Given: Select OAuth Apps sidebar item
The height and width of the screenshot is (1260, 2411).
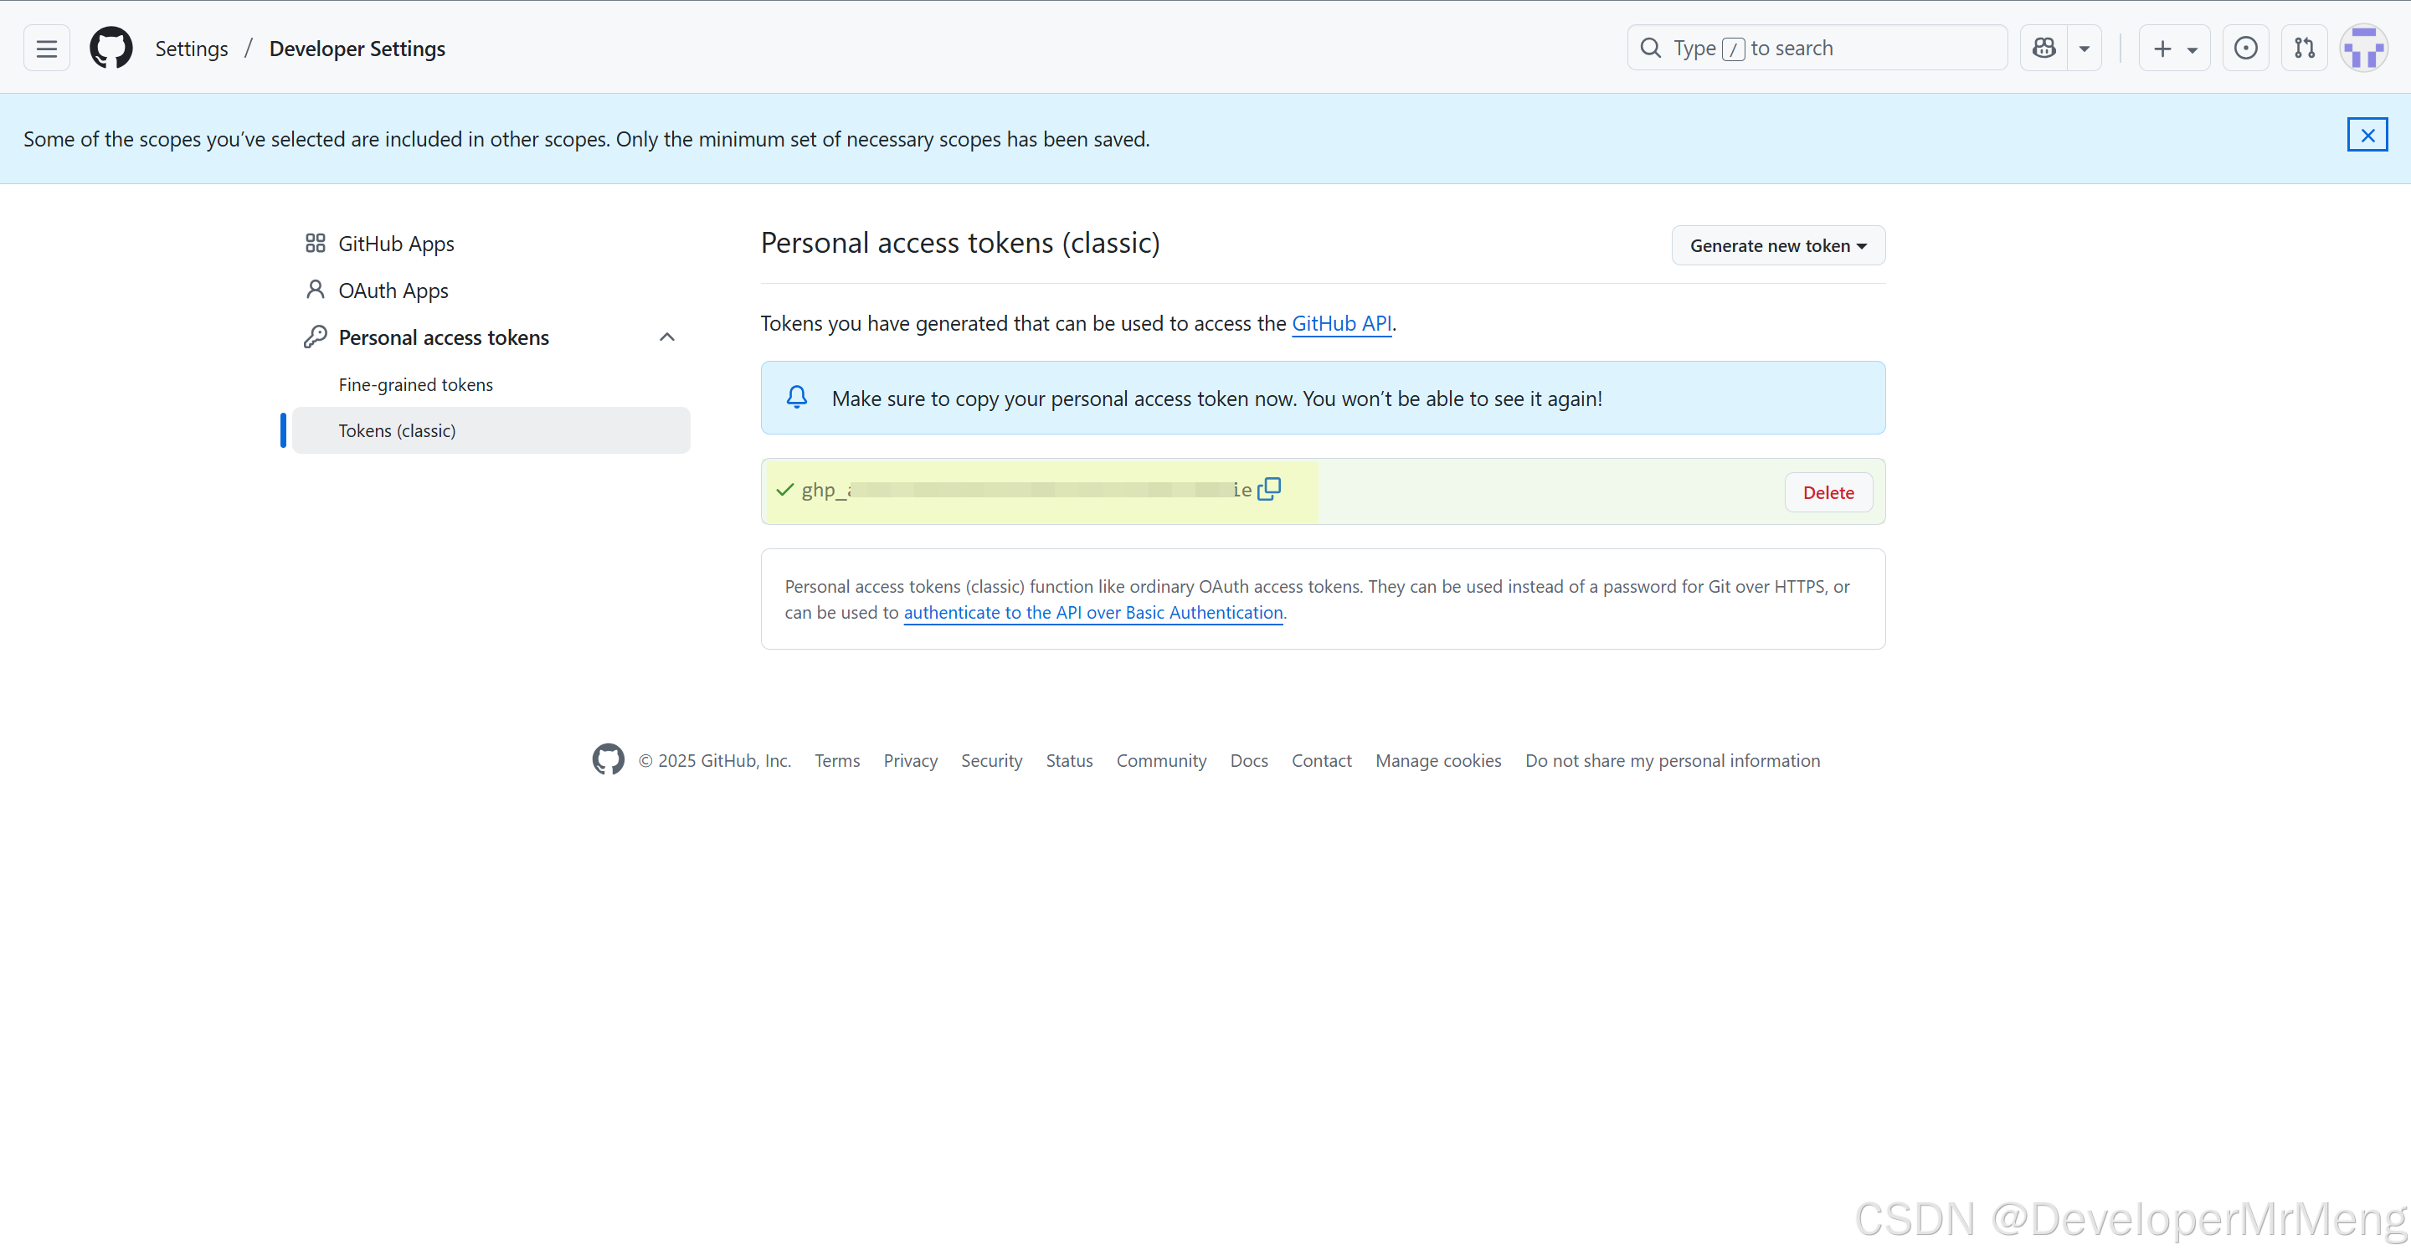Looking at the screenshot, I should pos(392,291).
